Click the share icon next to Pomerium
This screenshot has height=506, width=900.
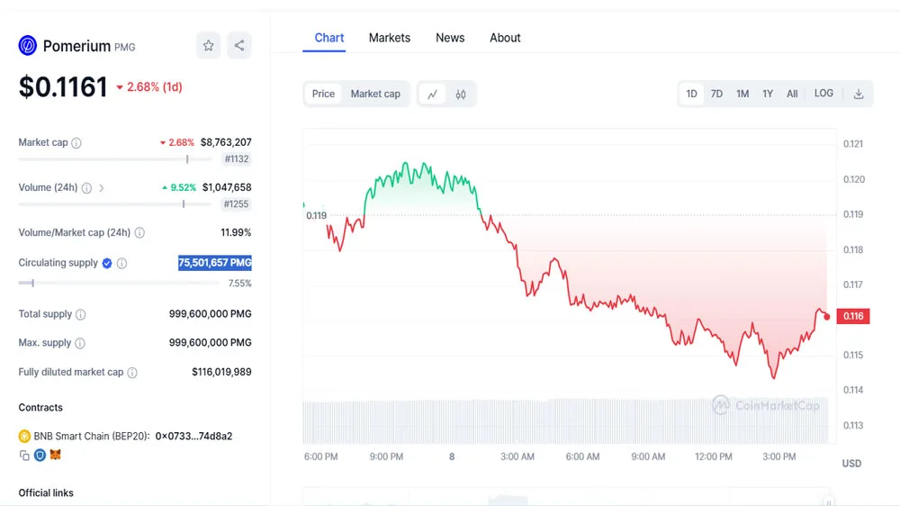coord(239,45)
